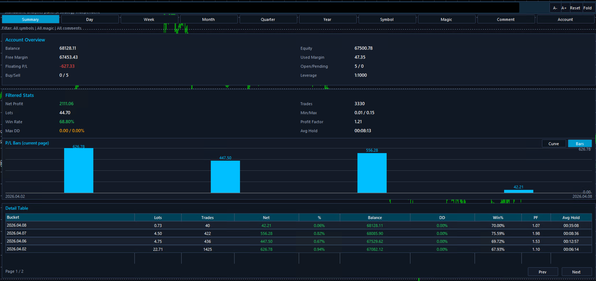Screen dimensions: 596x281
Task: Click the Account Overview heading
Action: [x=25, y=40]
